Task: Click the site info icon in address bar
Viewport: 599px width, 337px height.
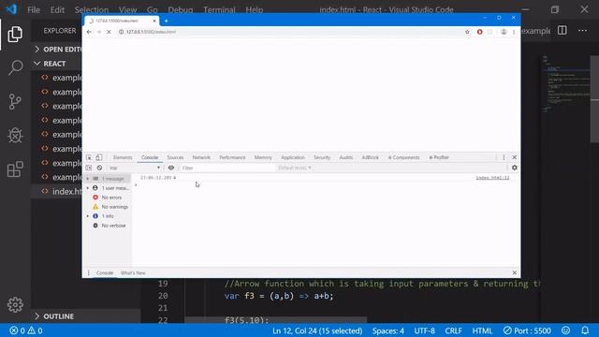Action: [121, 32]
